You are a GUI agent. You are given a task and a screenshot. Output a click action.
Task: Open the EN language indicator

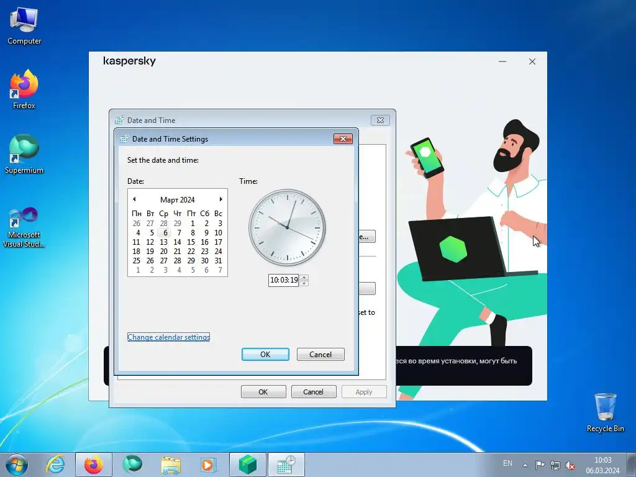[x=507, y=463]
